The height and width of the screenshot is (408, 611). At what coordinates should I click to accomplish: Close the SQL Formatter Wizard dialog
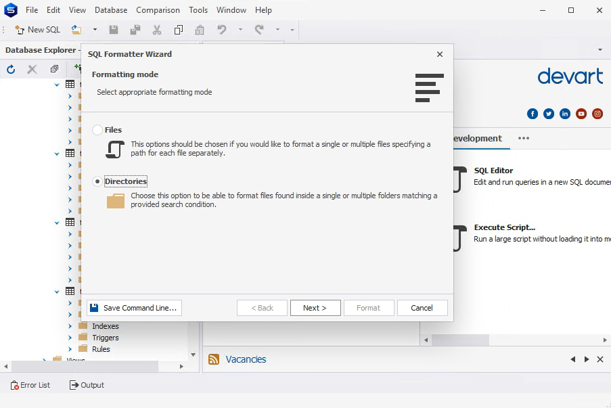(440, 54)
